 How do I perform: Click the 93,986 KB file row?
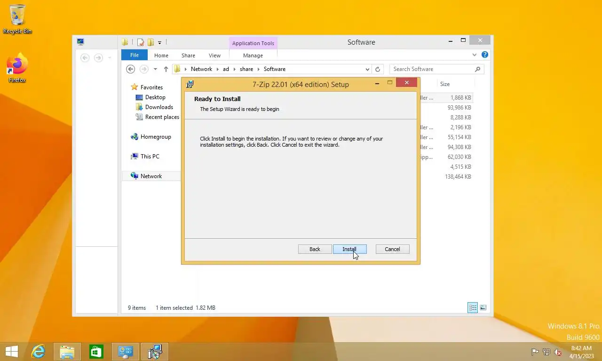click(x=446, y=108)
